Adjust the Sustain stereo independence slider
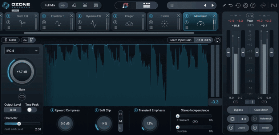 coord(178,127)
